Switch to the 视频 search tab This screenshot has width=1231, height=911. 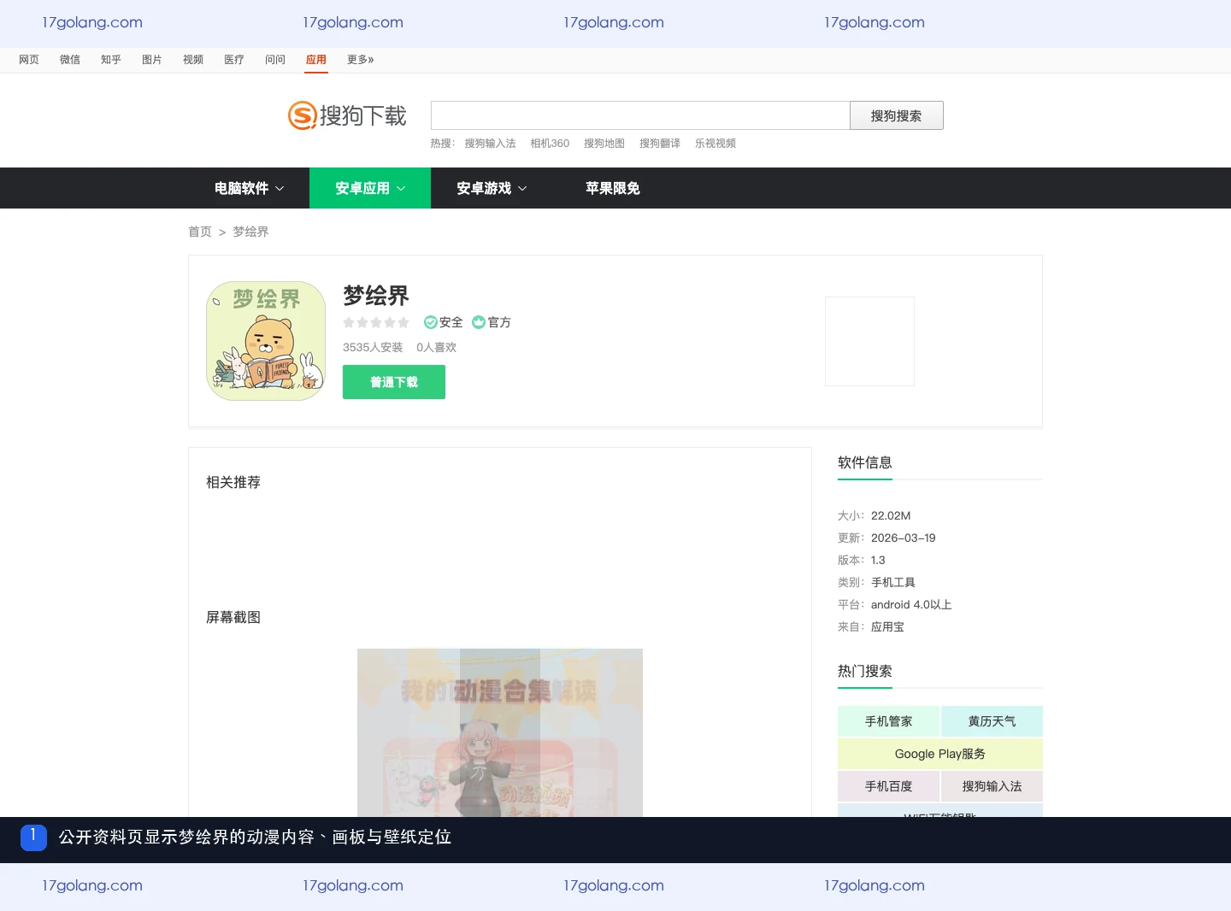193,60
